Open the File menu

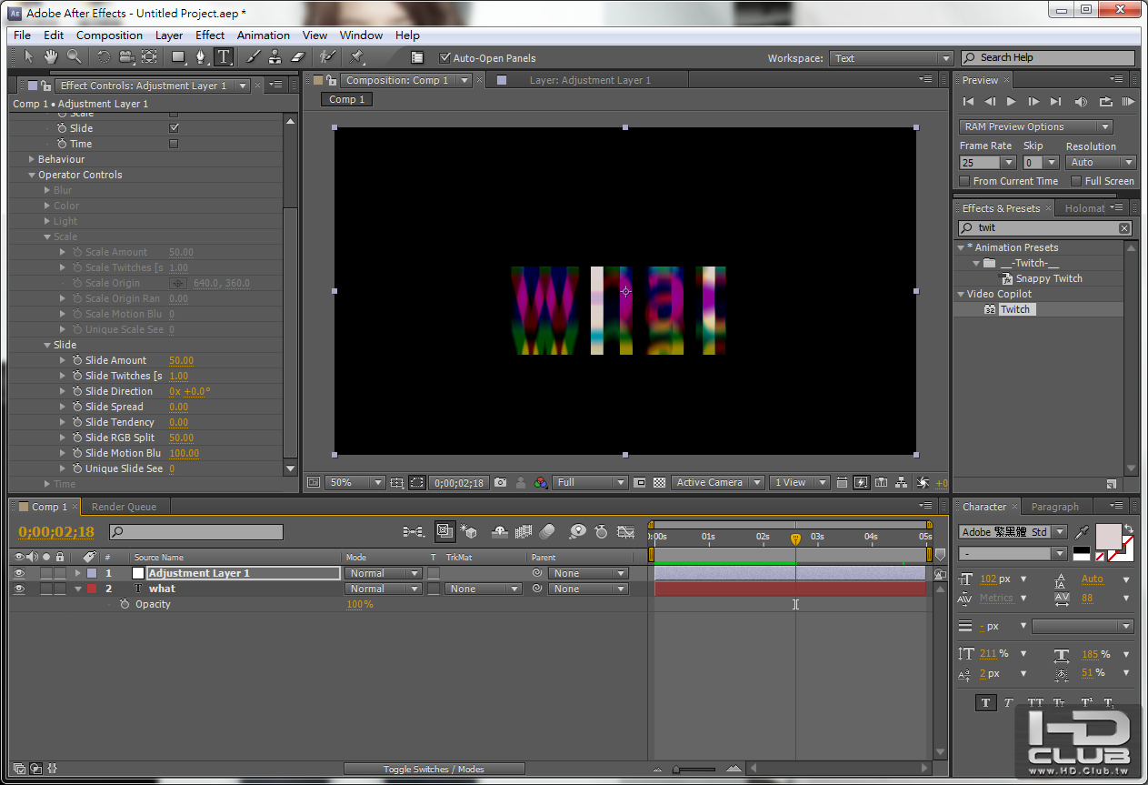[23, 35]
